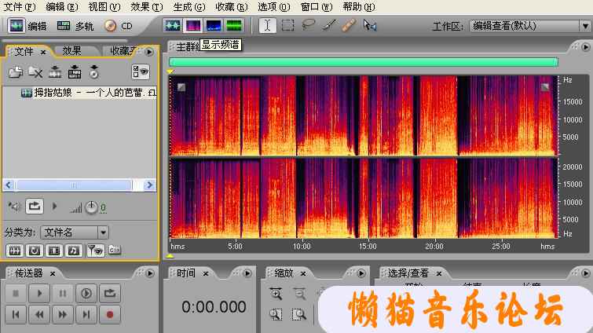Image resolution: width=593 pixels, height=333 pixels.
Task: Toggle the show options eye button
Action: pyautogui.click(x=141, y=71)
